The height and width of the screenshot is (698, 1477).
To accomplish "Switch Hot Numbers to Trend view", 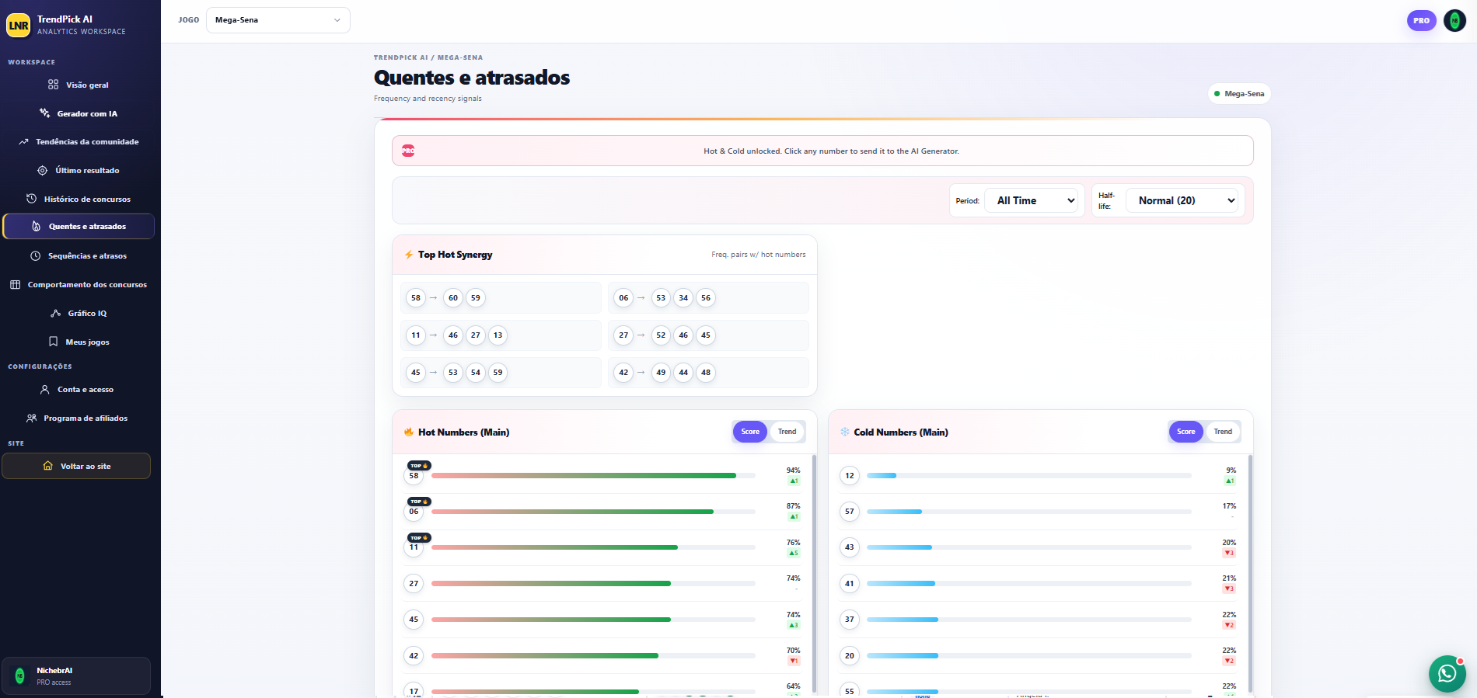I will point(787,432).
